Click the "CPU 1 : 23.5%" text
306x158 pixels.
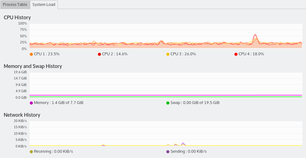click(47, 54)
